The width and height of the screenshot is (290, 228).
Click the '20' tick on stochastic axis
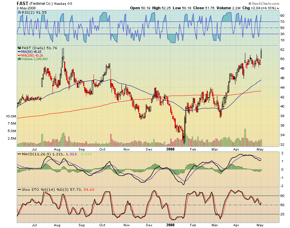click(282, 214)
